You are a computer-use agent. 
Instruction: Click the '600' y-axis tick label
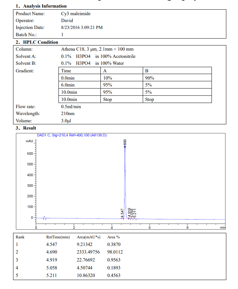tap(30, 154)
